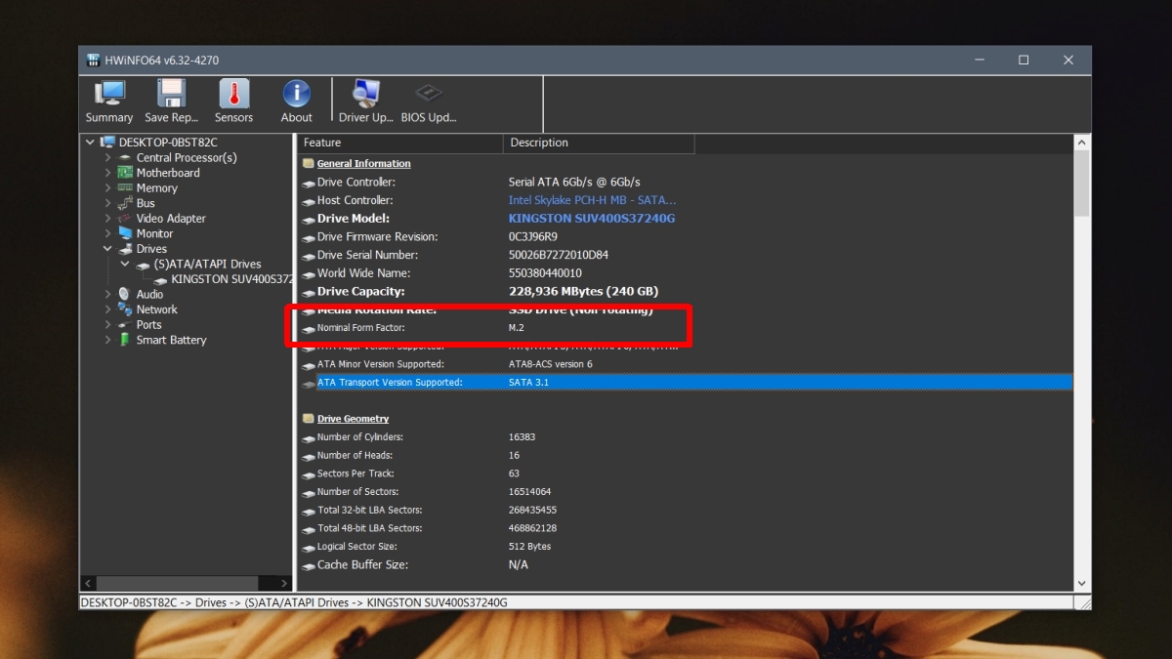Viewport: 1172px width, 659px height.
Task: Click the Drive Geometry folder icon
Action: pyautogui.click(x=309, y=419)
